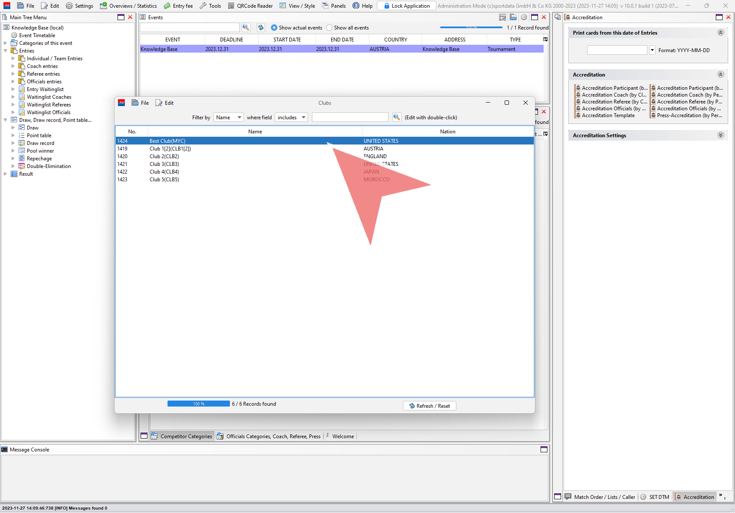
Task: Collapse the Accreditation section chevron
Action: pos(720,74)
